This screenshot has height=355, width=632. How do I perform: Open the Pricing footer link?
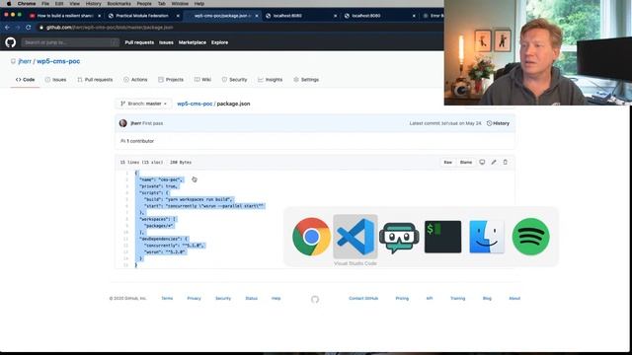click(x=402, y=298)
